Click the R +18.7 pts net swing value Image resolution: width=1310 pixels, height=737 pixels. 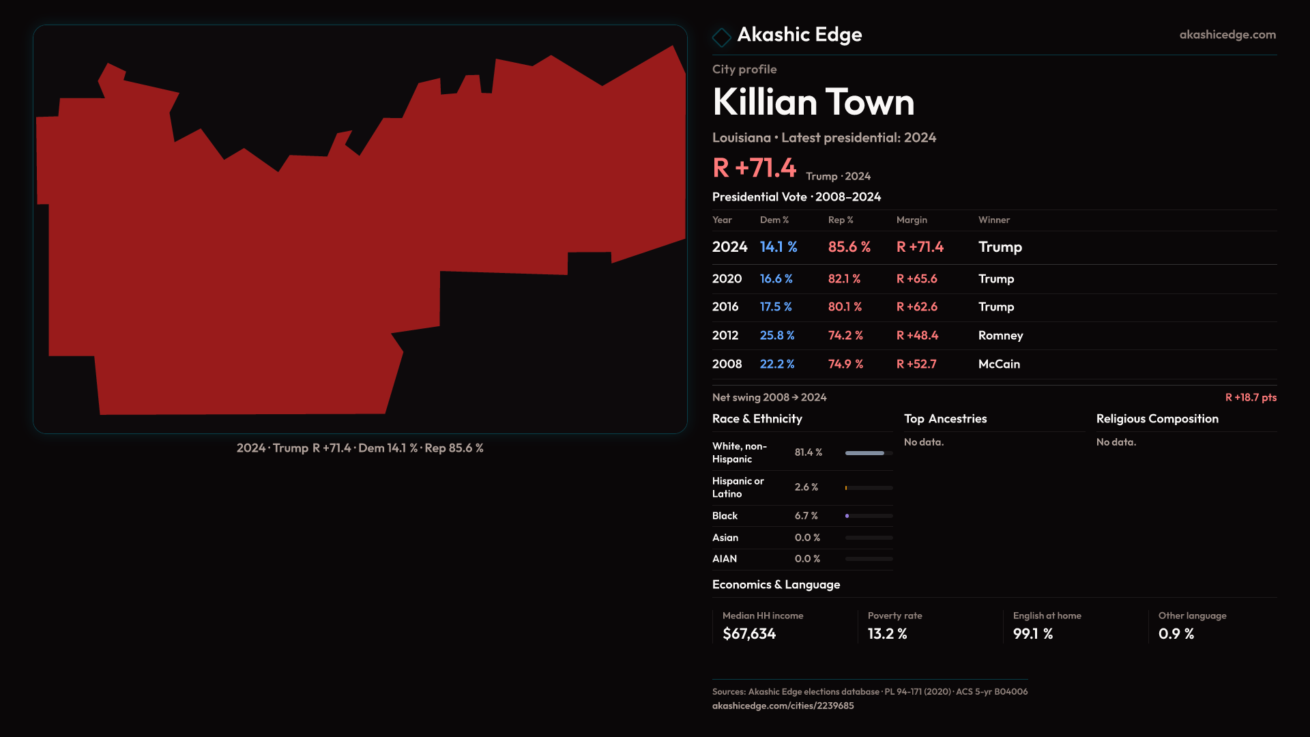point(1250,397)
